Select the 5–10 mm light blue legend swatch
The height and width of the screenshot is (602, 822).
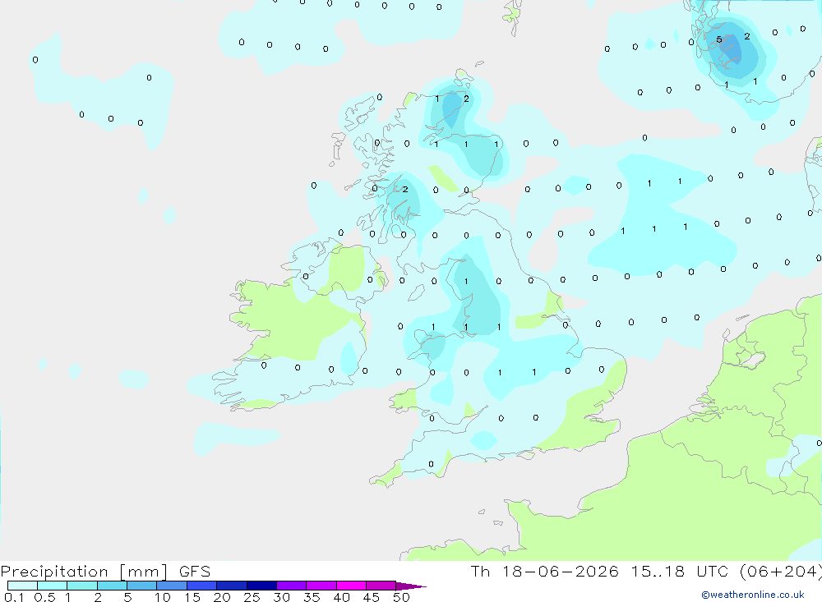coord(141,586)
